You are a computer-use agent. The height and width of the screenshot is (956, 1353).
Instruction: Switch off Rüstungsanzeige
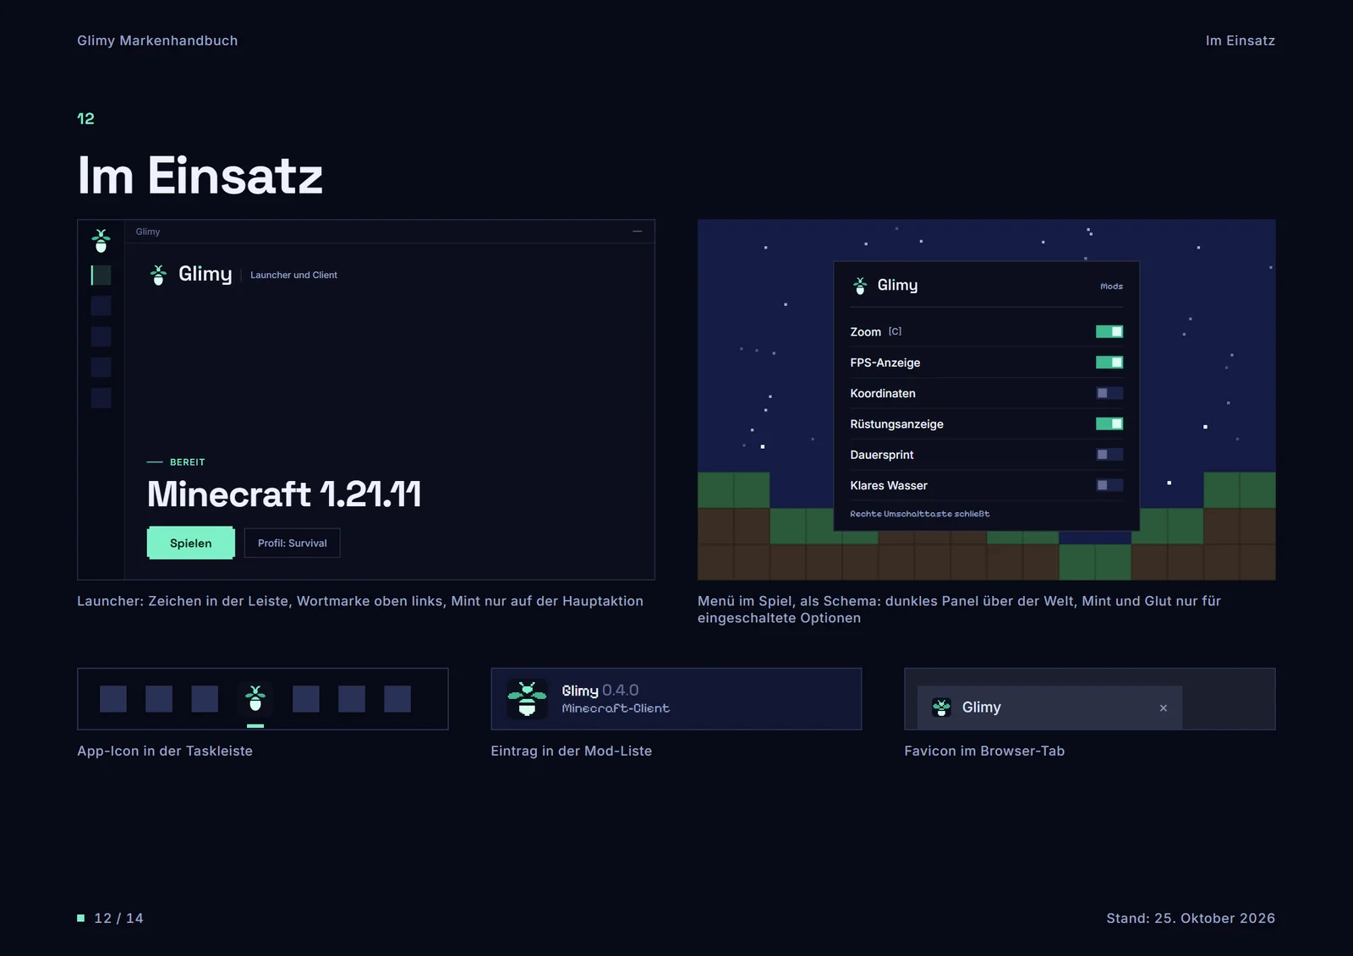click(1109, 423)
